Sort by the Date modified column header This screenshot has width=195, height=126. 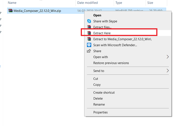[88, 3]
